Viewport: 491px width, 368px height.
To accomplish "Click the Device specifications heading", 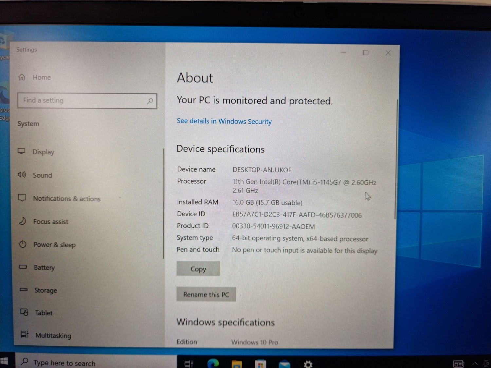I will (220, 149).
